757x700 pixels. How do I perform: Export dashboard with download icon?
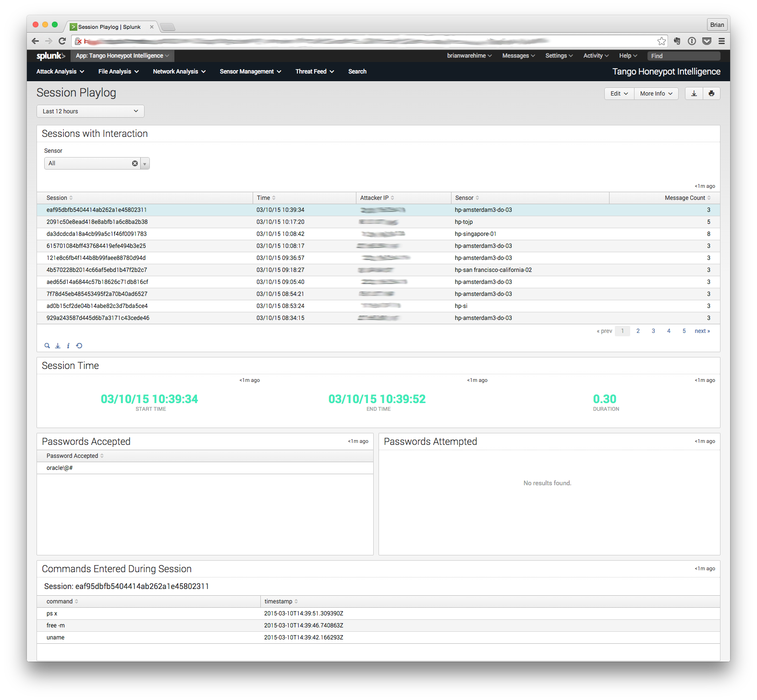click(x=694, y=94)
